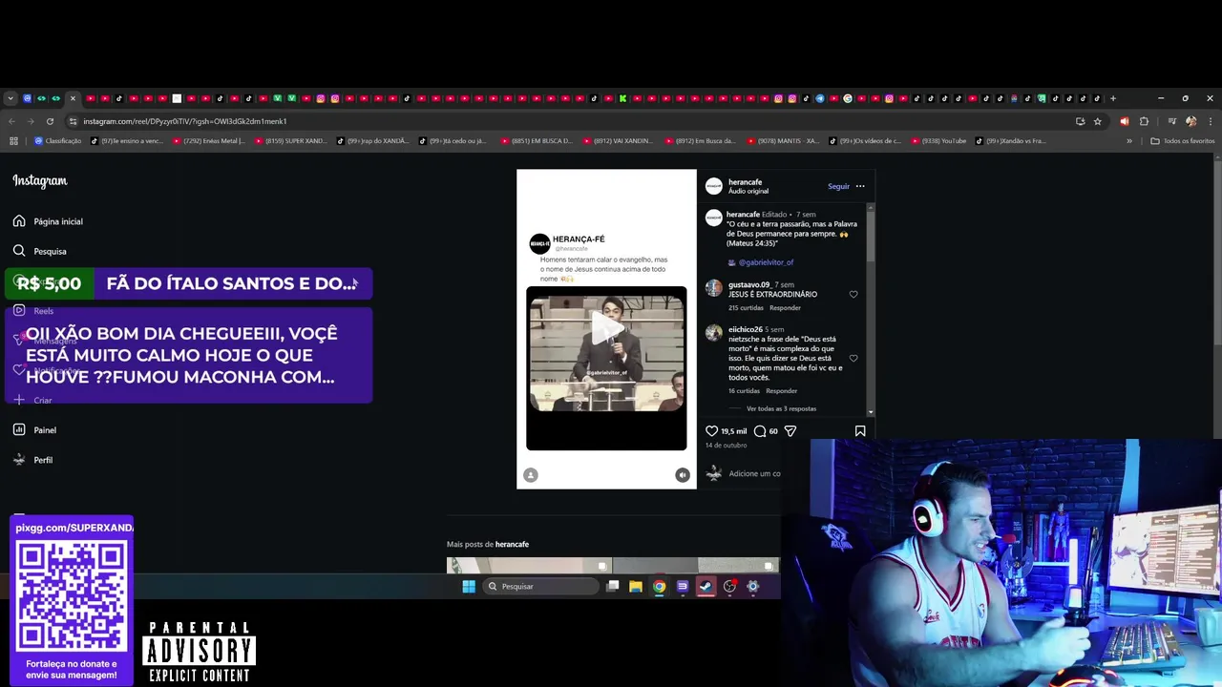This screenshot has width=1222, height=687.
Task: Open the Reels sidebar item
Action: click(x=33, y=311)
